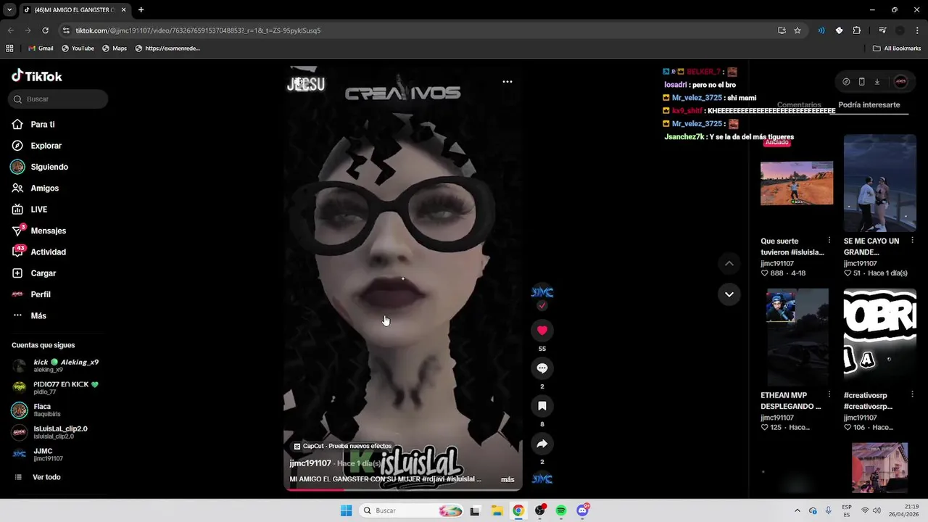The image size is (928, 522).
Task: Reload the page in Chrome
Action: tap(45, 30)
